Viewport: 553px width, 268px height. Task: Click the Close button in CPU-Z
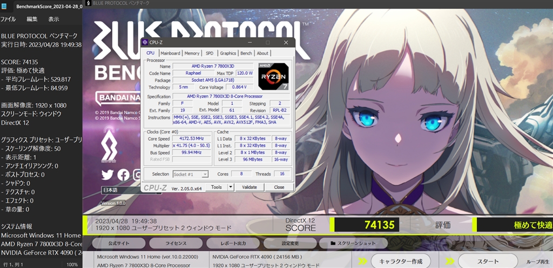pos(279,187)
